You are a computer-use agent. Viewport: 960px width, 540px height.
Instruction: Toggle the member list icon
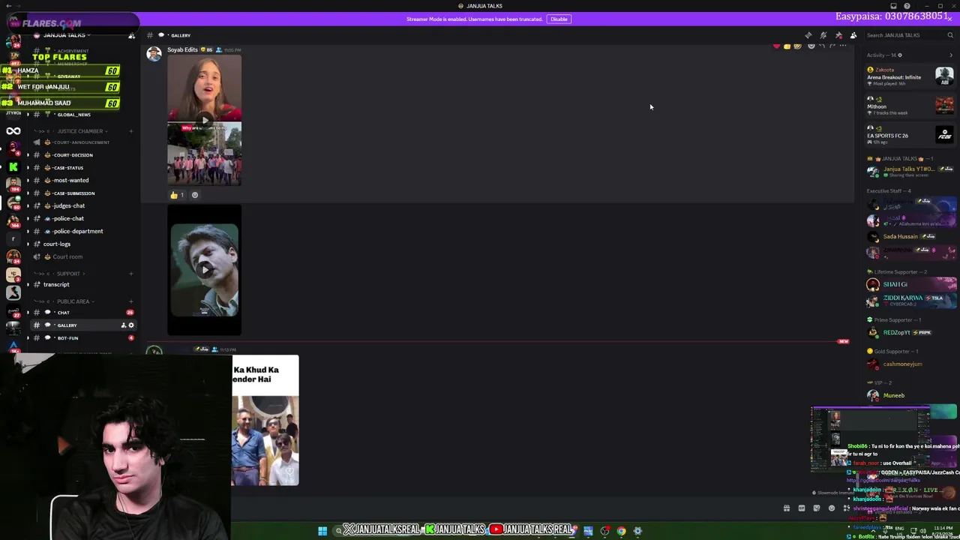coord(853,35)
